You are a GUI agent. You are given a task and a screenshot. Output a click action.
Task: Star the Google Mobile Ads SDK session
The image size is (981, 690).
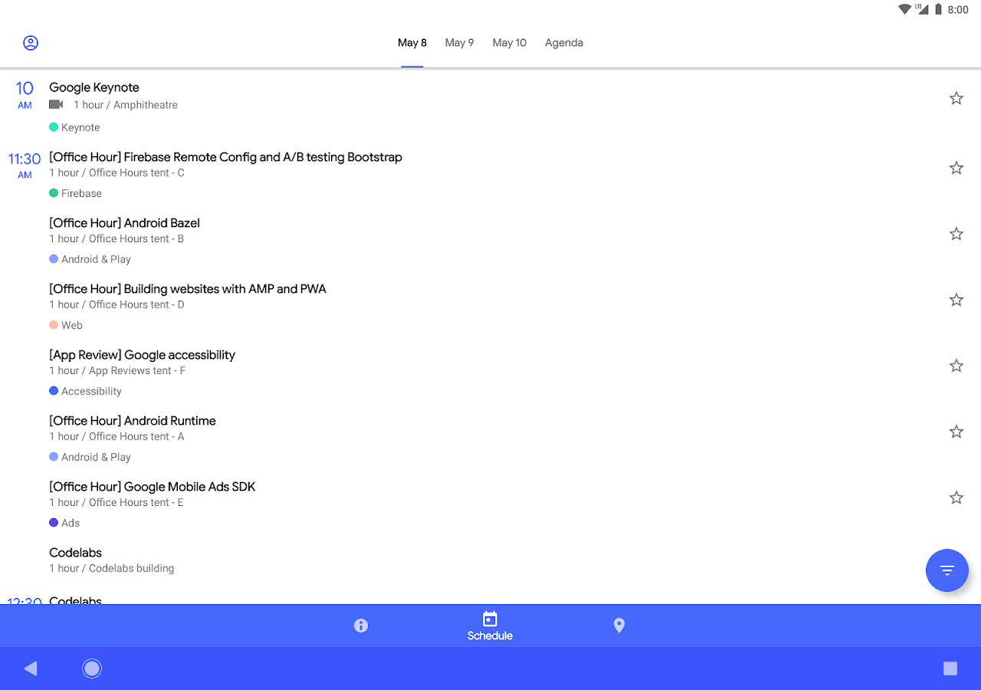(956, 498)
